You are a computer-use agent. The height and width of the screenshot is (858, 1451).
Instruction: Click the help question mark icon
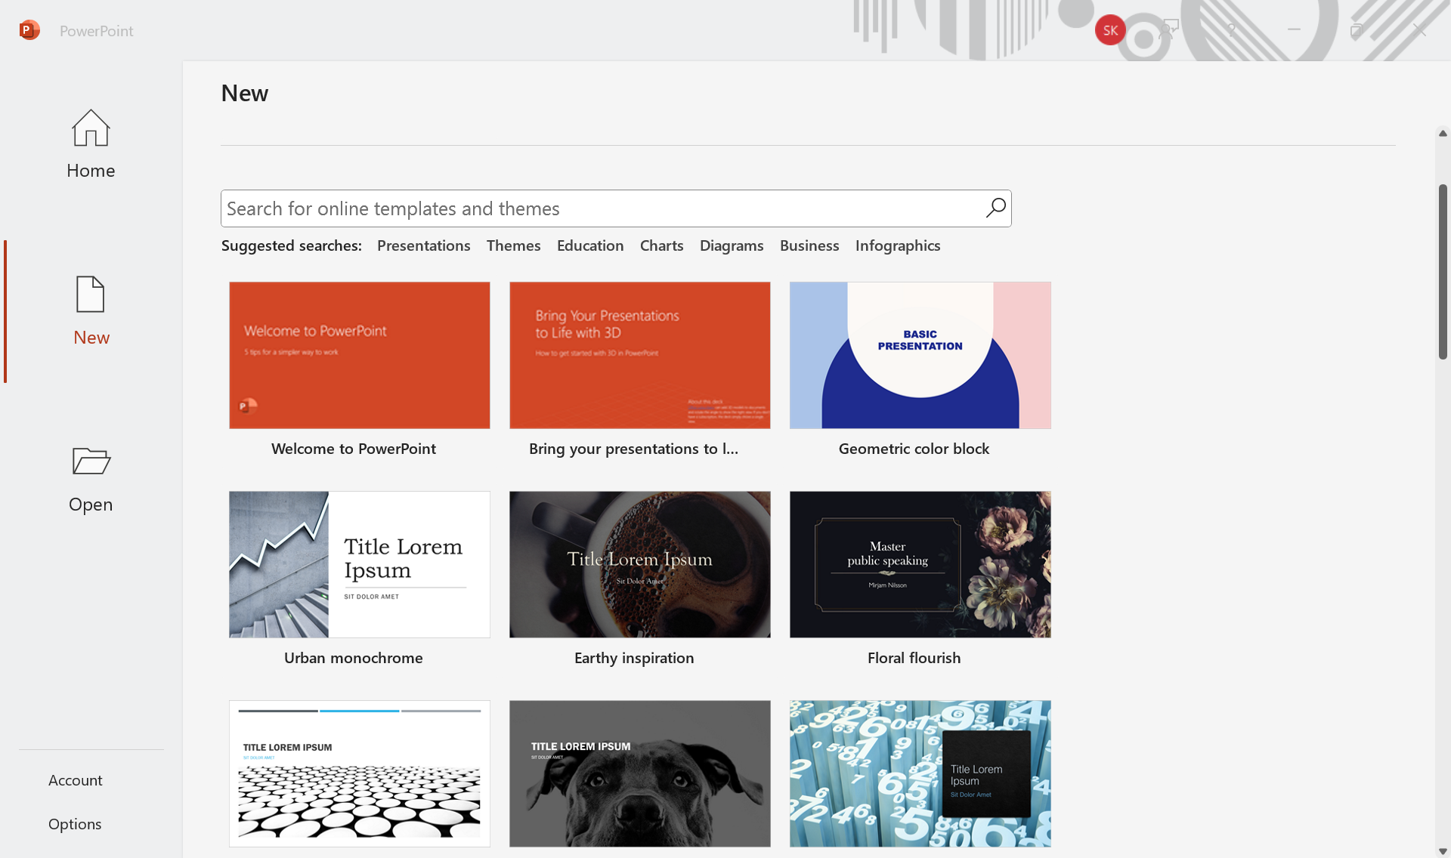pos(1231,30)
